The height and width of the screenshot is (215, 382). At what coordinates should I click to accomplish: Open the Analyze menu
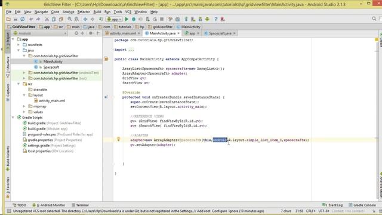click(69, 12)
